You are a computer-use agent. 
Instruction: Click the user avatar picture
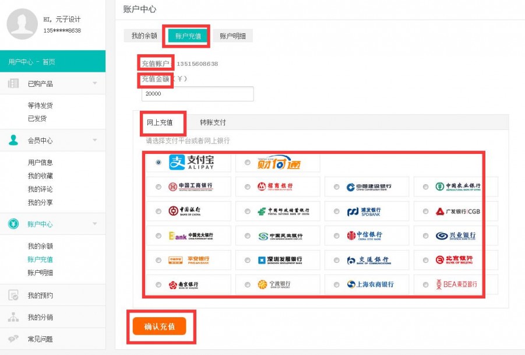[x=22, y=24]
